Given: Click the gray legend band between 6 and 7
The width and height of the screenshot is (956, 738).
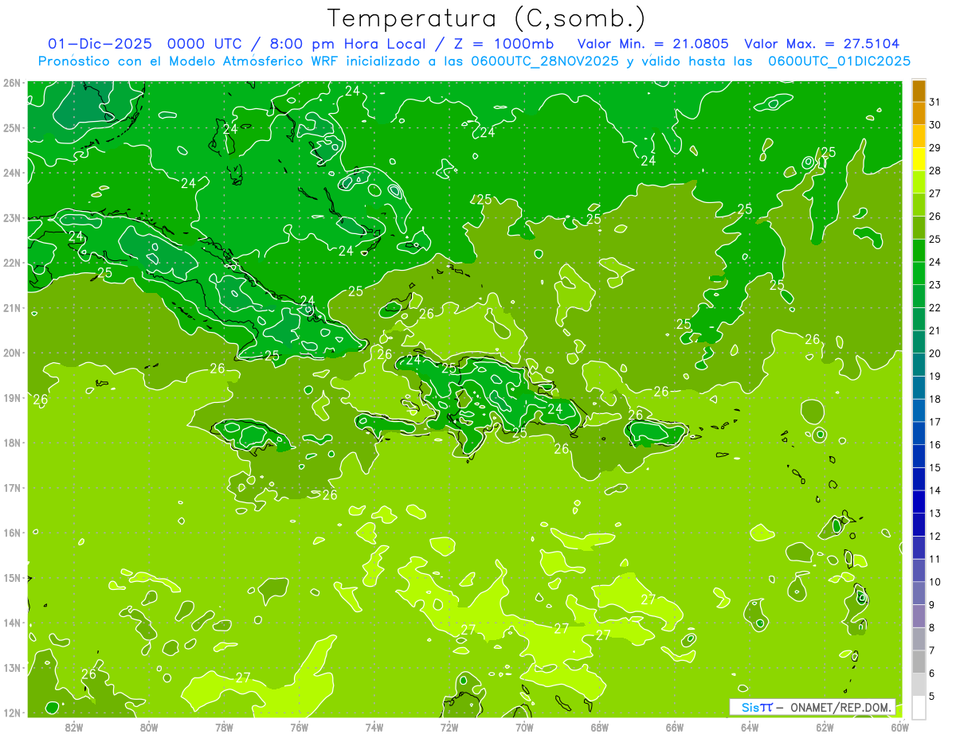Looking at the screenshot, I should pos(919,662).
